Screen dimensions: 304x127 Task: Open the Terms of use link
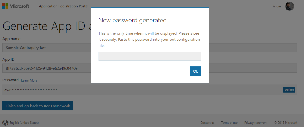click(229, 123)
